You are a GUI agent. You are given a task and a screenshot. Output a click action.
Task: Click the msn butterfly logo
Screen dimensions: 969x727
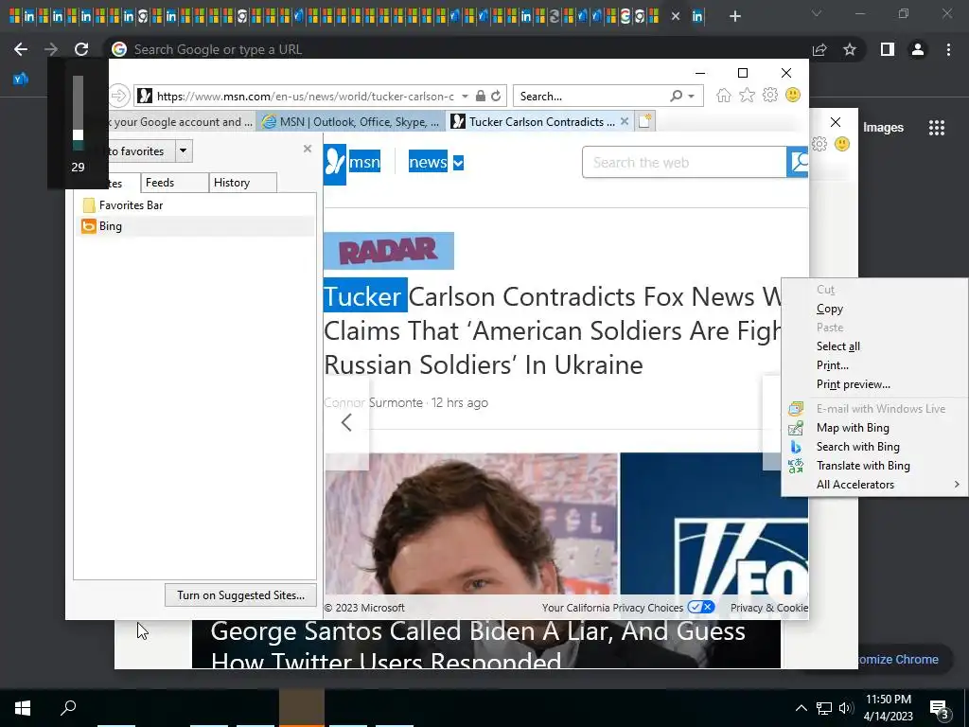click(x=335, y=163)
